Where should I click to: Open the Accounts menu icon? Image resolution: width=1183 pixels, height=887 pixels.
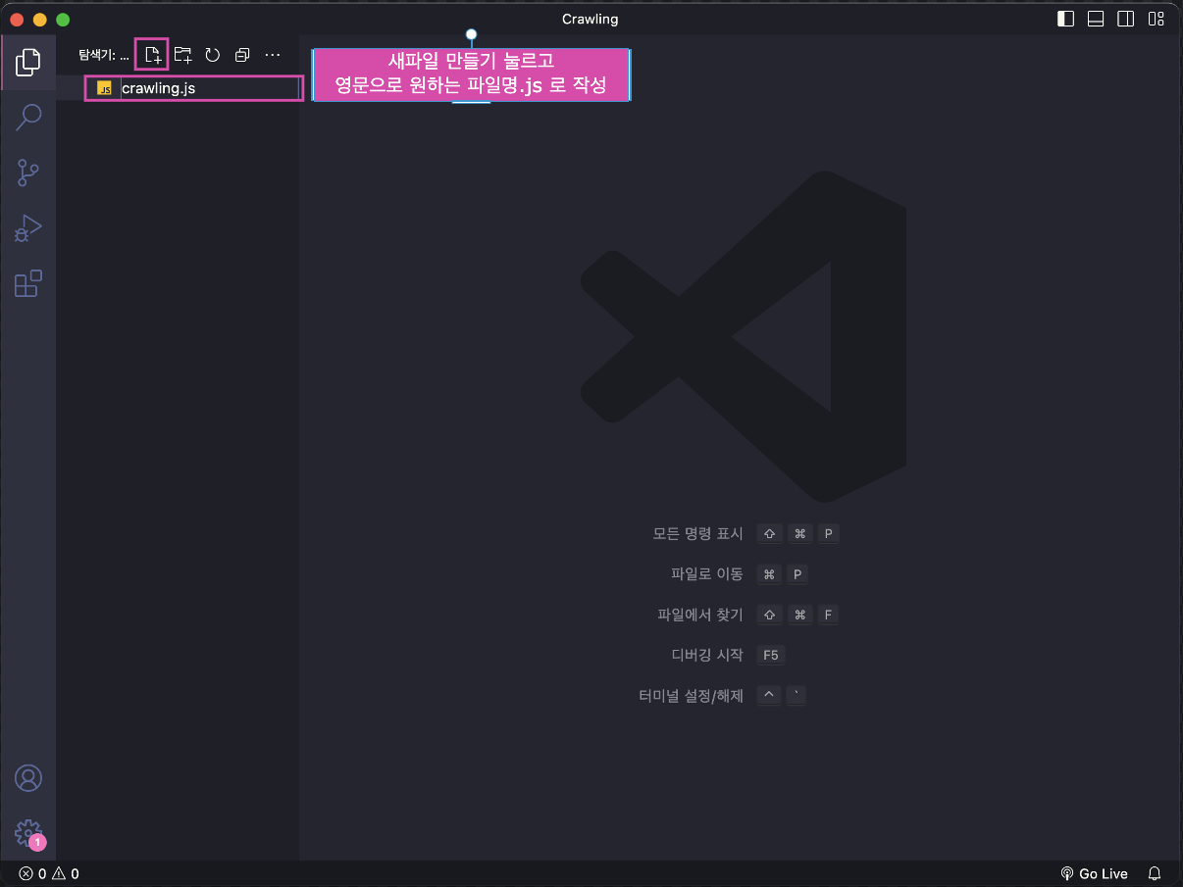click(x=28, y=778)
